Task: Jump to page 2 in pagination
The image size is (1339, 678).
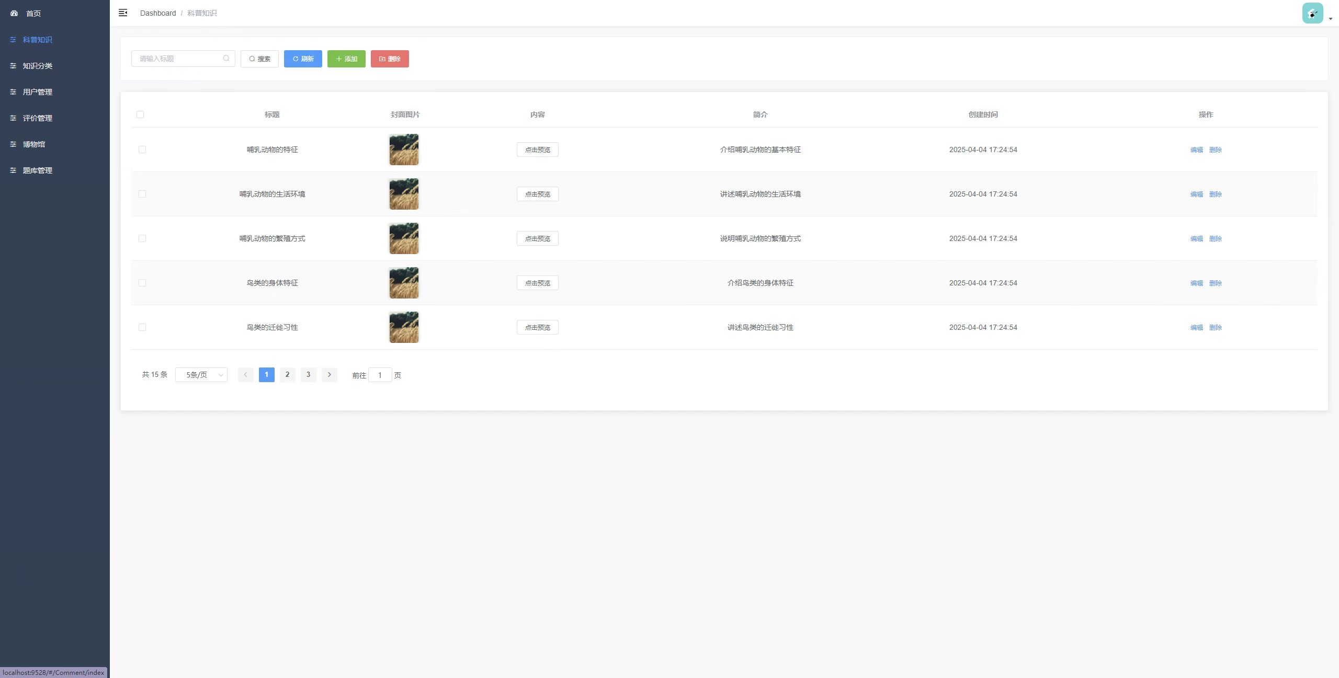Action: 287,375
